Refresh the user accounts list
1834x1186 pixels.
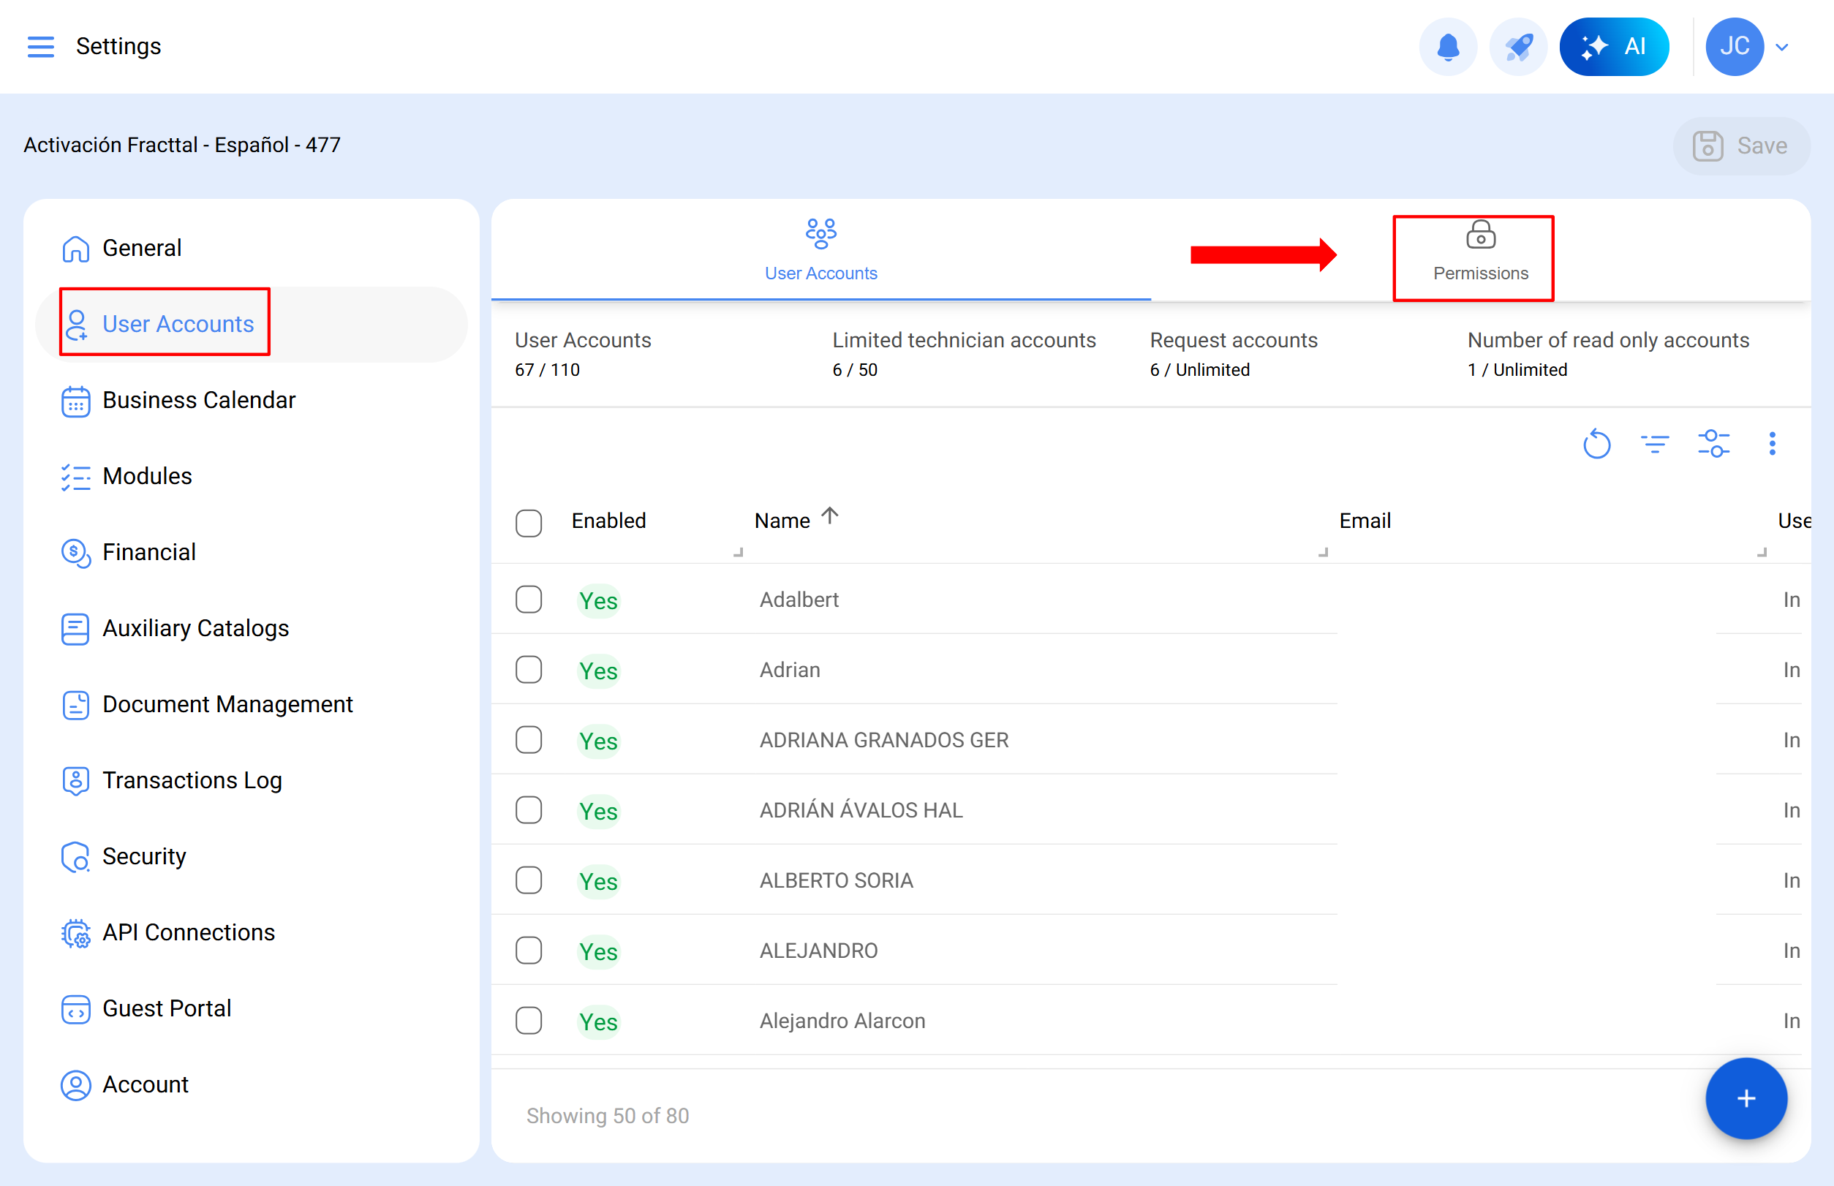pos(1596,445)
